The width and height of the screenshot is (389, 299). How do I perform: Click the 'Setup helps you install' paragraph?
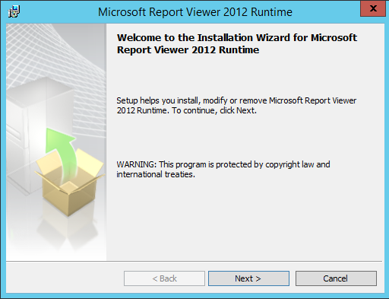click(236, 106)
